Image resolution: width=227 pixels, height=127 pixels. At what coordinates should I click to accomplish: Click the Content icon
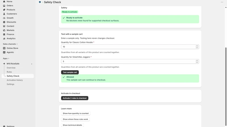pyautogui.click(x=4, y=26)
